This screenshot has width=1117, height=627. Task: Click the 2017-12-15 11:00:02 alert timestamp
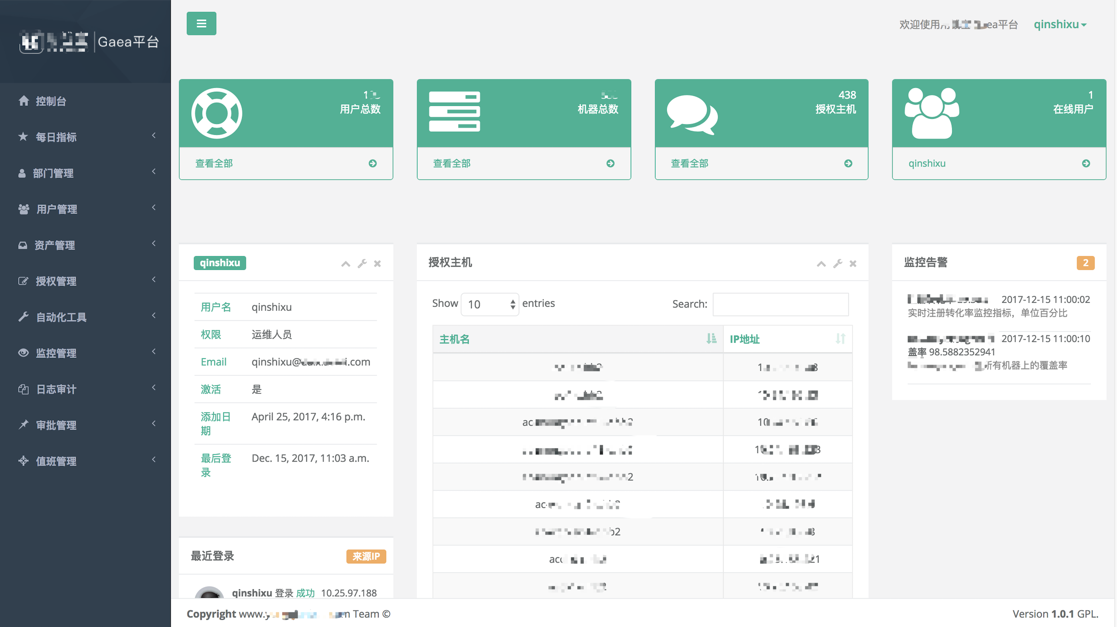coord(1046,299)
